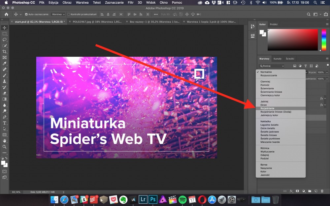Screen dimensions: 330x206
Task: Switch to the Kanały tab
Action: point(278,59)
